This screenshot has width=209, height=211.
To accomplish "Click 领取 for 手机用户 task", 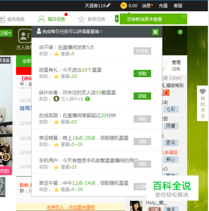I will point(142,164).
